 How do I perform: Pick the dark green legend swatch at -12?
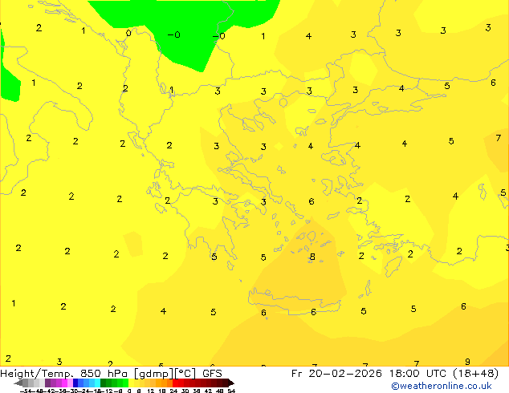tap(104, 383)
